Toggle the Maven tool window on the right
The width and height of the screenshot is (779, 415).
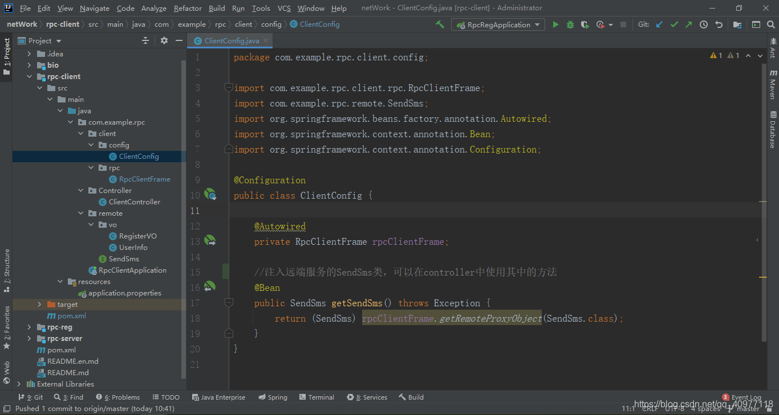coord(773,84)
